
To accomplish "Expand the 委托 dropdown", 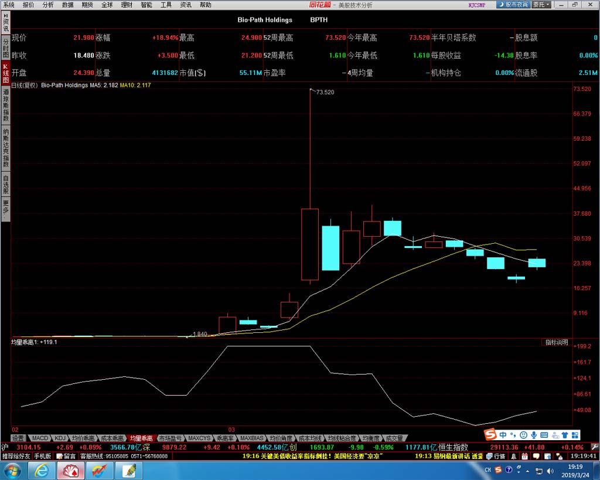I will click(x=541, y=5).
